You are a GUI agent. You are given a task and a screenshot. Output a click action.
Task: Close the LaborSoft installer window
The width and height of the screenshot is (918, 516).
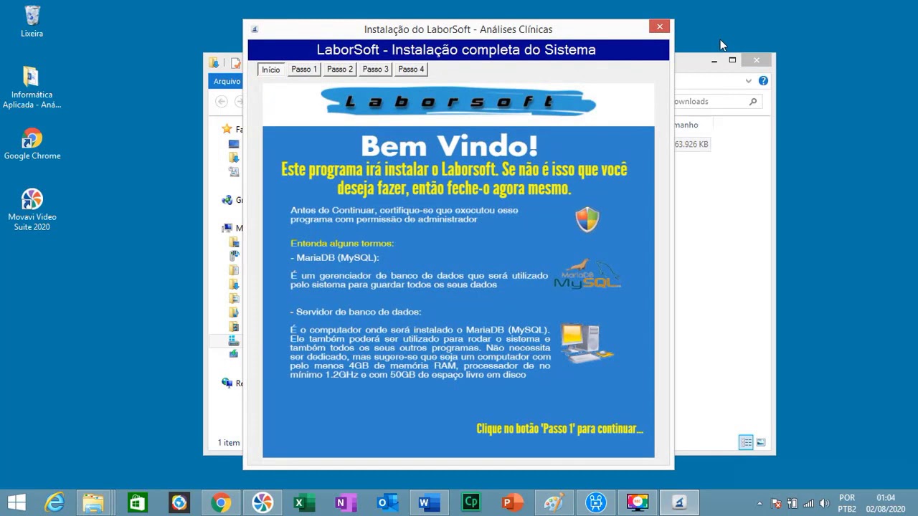[660, 27]
